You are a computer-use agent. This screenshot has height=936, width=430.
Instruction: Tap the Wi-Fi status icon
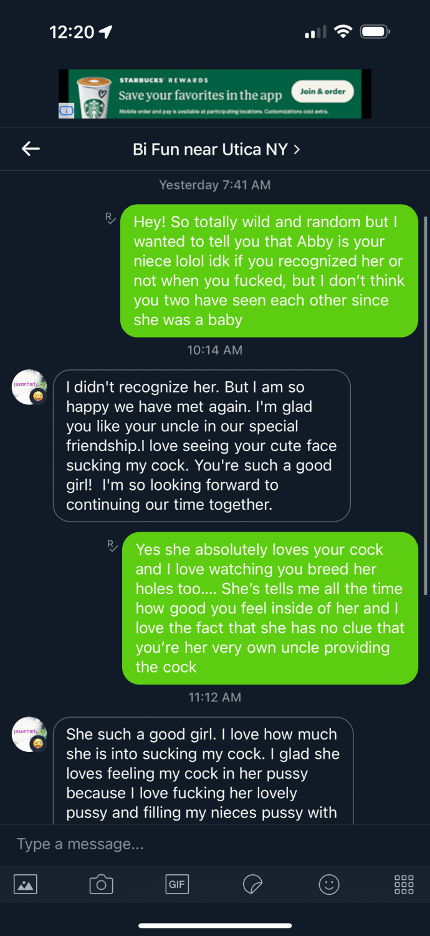point(343,31)
